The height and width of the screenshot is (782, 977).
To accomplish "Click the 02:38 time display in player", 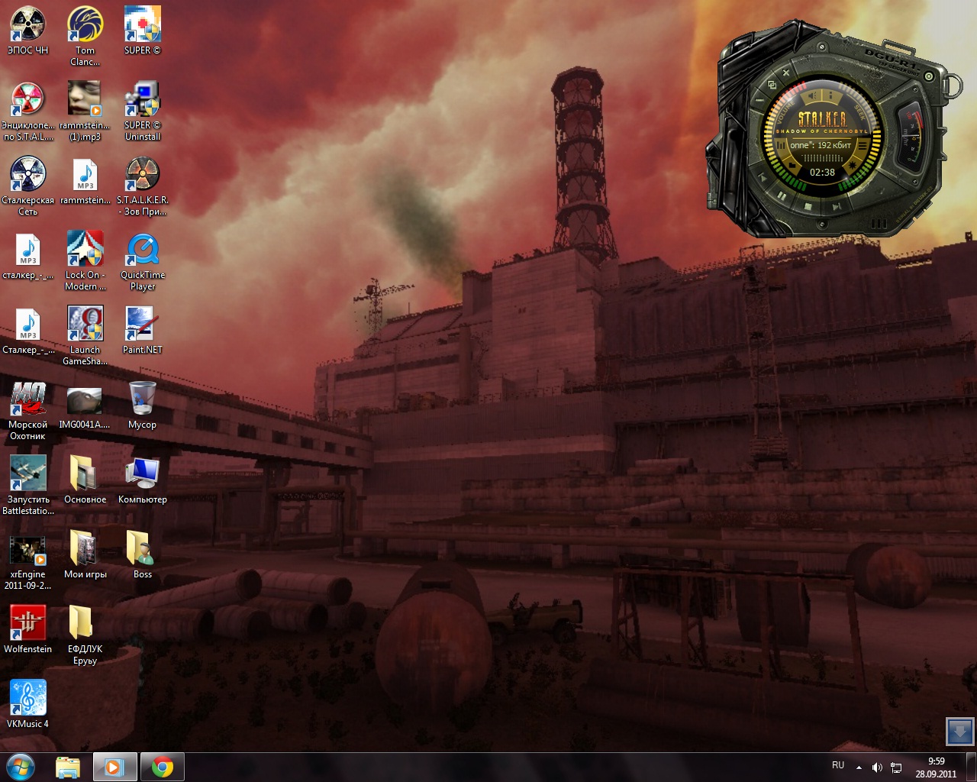I will 822,172.
